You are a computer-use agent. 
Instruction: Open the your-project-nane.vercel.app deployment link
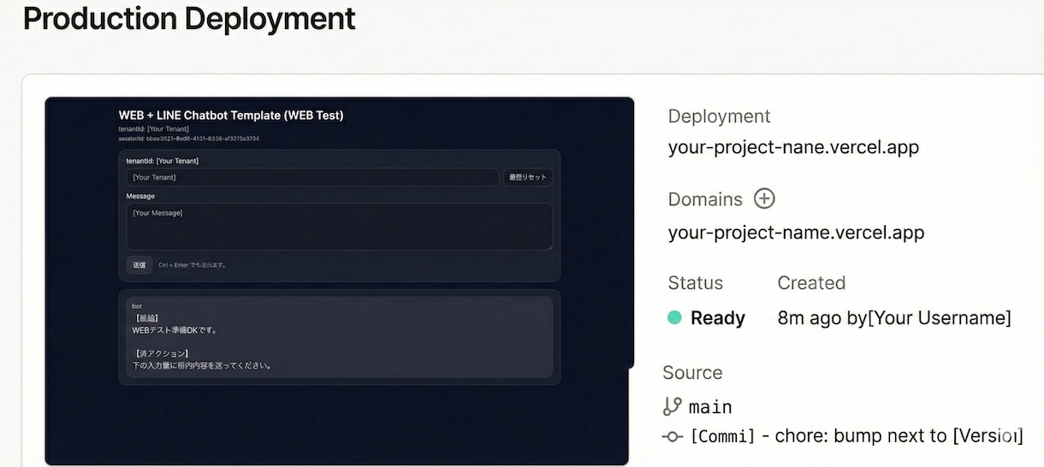point(793,147)
